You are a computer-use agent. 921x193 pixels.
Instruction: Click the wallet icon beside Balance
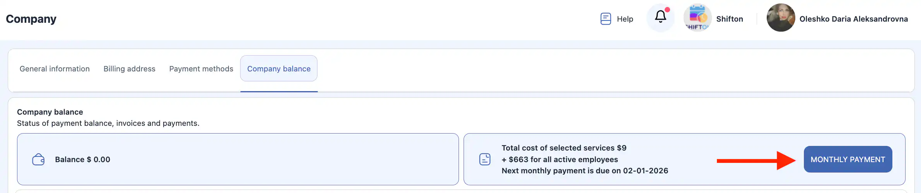point(38,159)
